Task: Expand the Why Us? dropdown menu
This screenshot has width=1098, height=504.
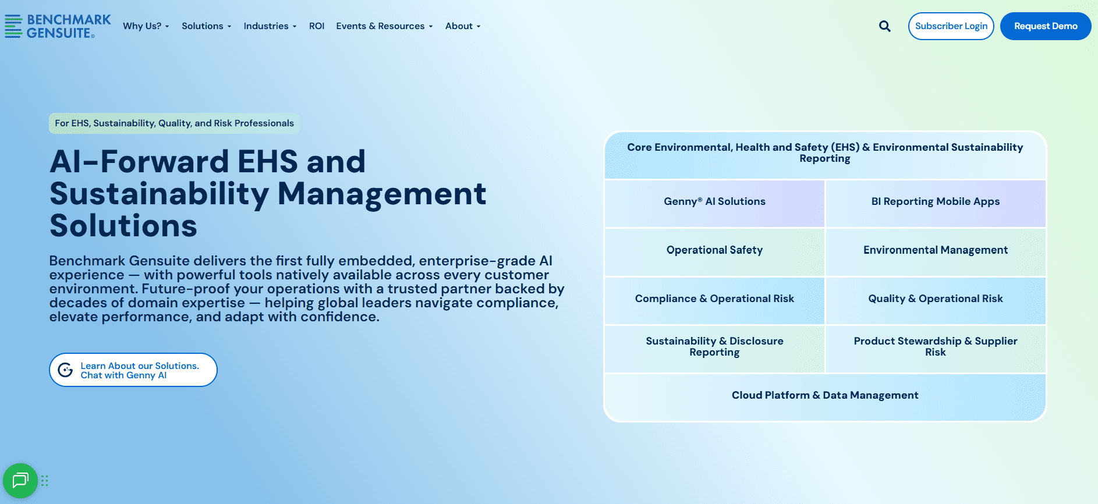Action: (146, 26)
